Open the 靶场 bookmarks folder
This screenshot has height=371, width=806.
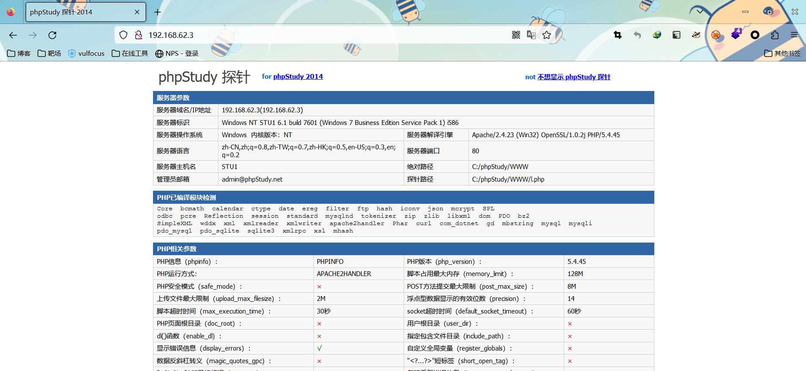click(49, 54)
